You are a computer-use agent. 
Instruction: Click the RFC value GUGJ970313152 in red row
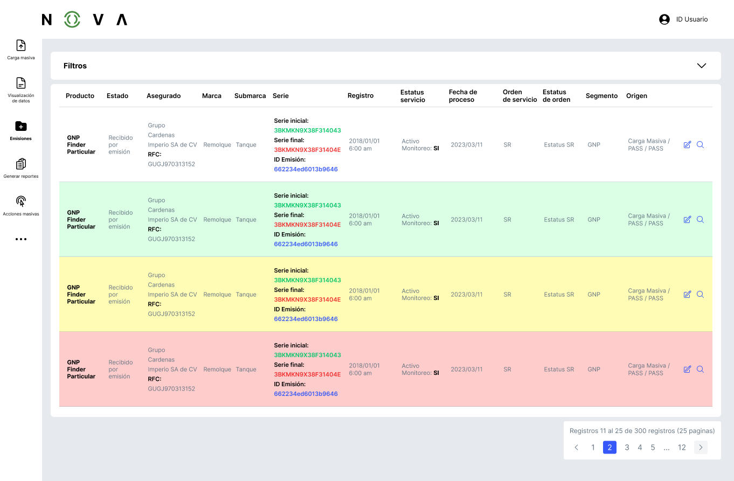[x=171, y=388]
